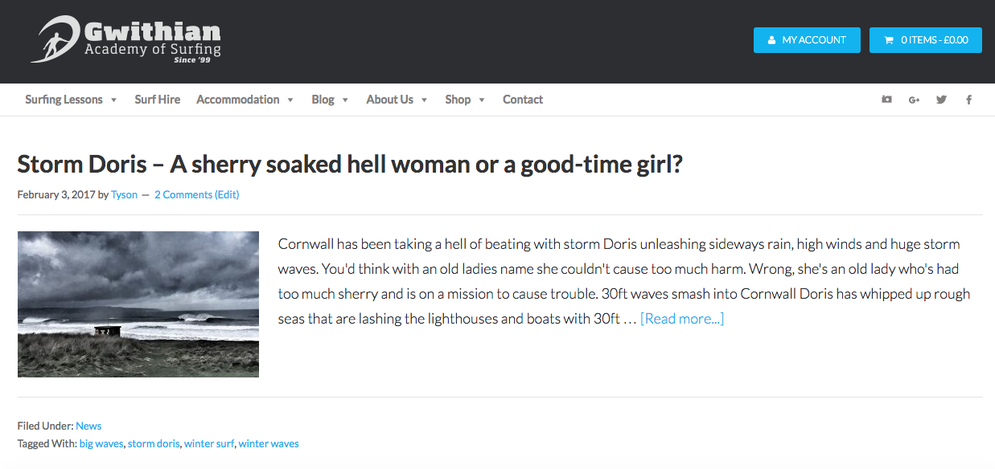Open the Facebook social icon
The image size is (995, 469).
[x=968, y=100]
